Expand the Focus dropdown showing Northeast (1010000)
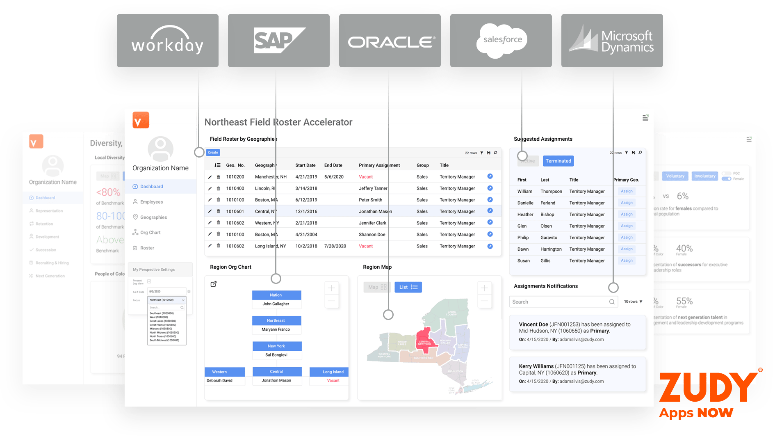The width and height of the screenshot is (775, 439). 167,300
